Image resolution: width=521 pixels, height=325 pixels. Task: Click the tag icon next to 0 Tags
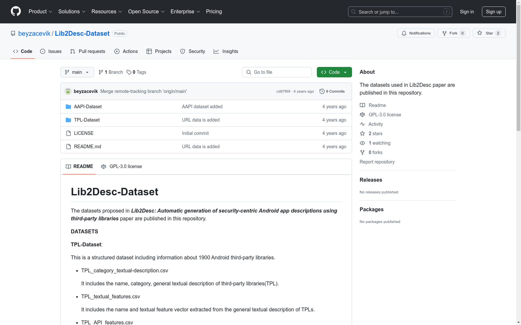point(129,72)
